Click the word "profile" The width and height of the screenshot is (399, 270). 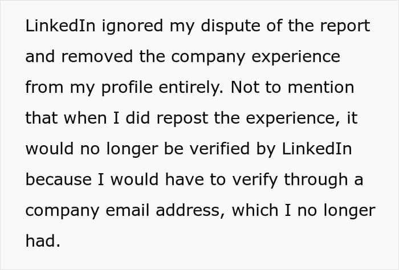(x=127, y=88)
